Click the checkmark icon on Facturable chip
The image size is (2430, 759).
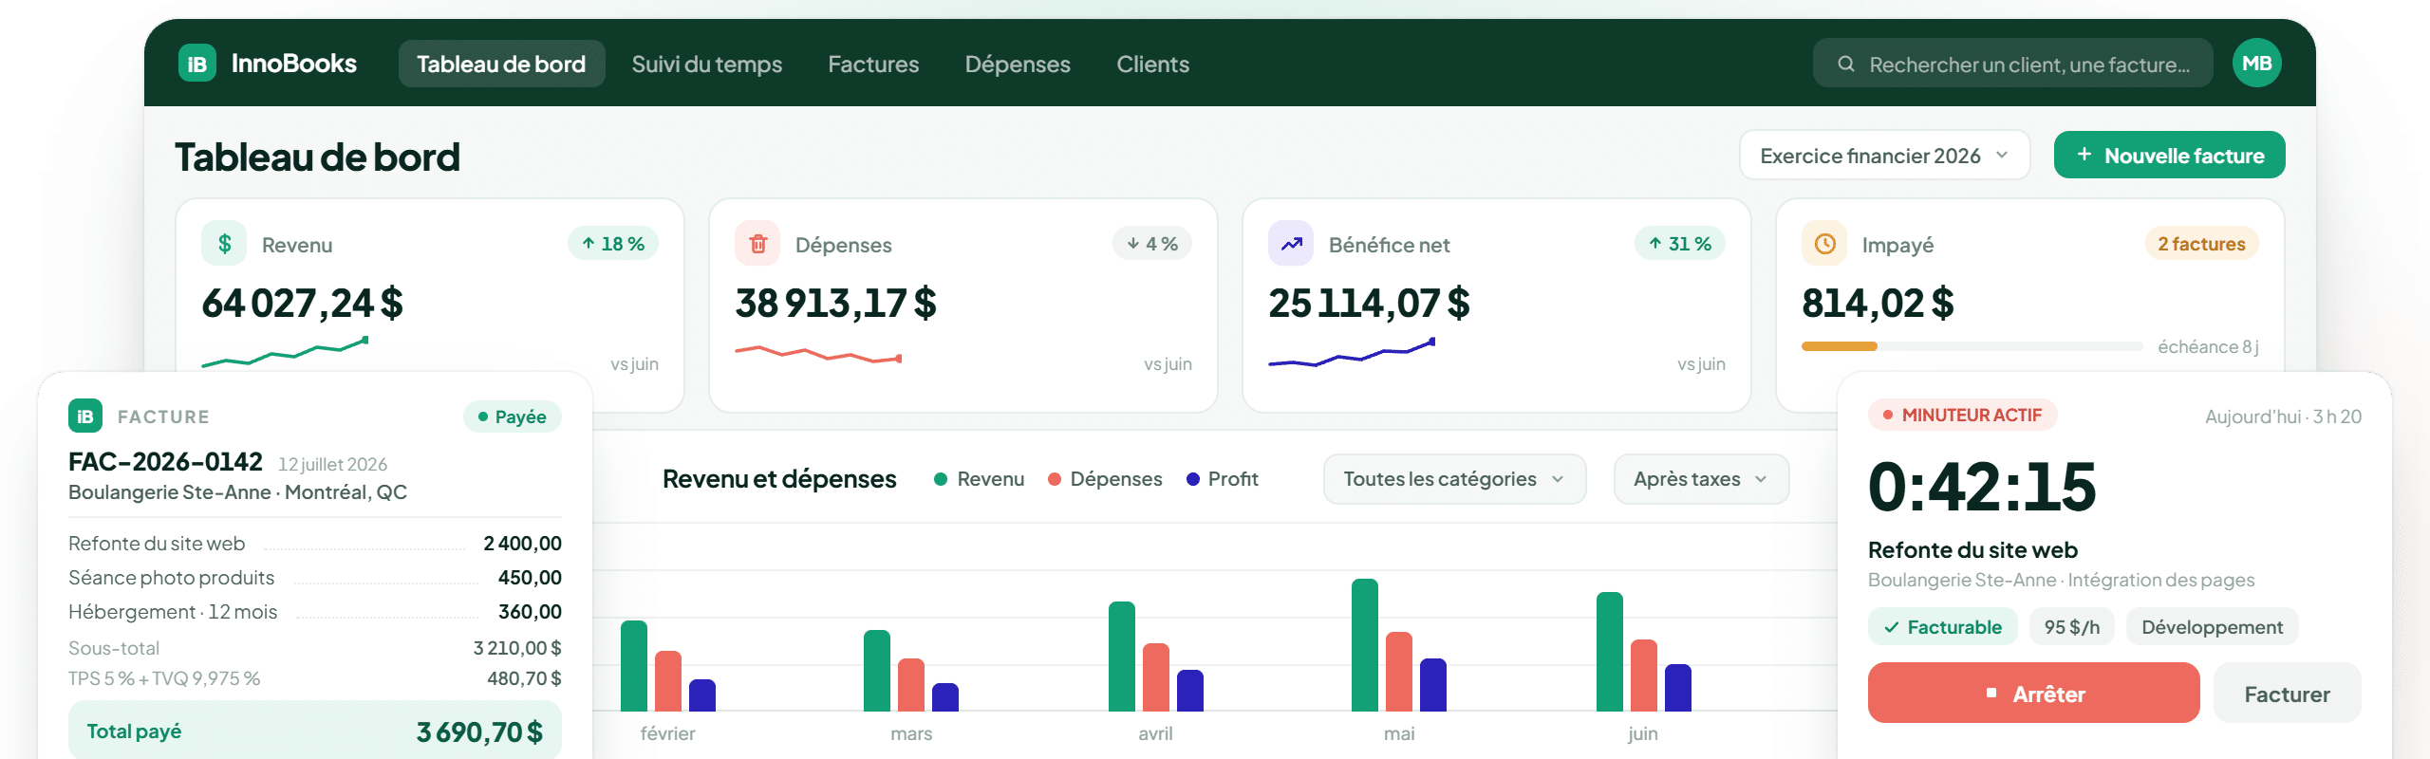point(1892,627)
